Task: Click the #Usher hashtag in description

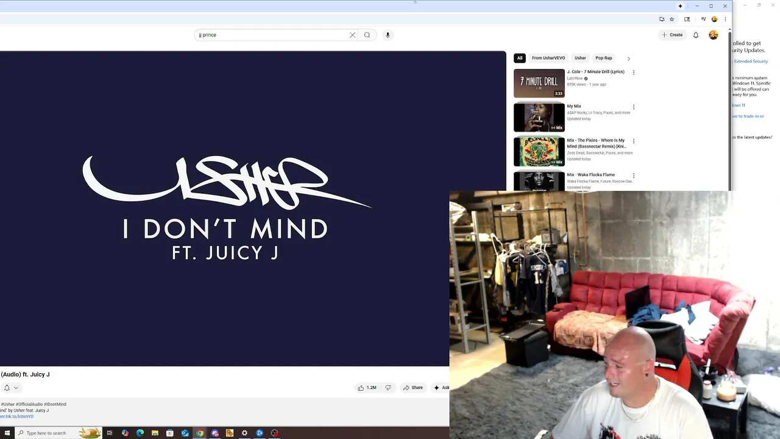Action: pyautogui.click(x=7, y=404)
